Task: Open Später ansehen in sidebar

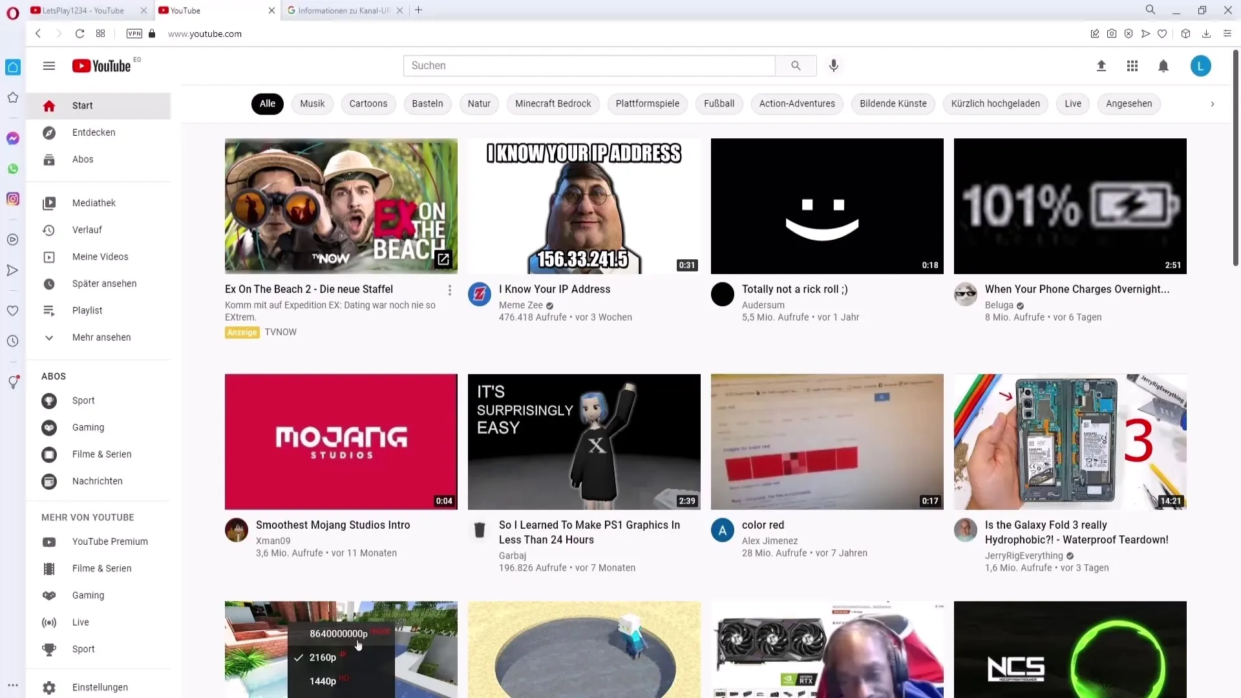Action: click(98, 284)
